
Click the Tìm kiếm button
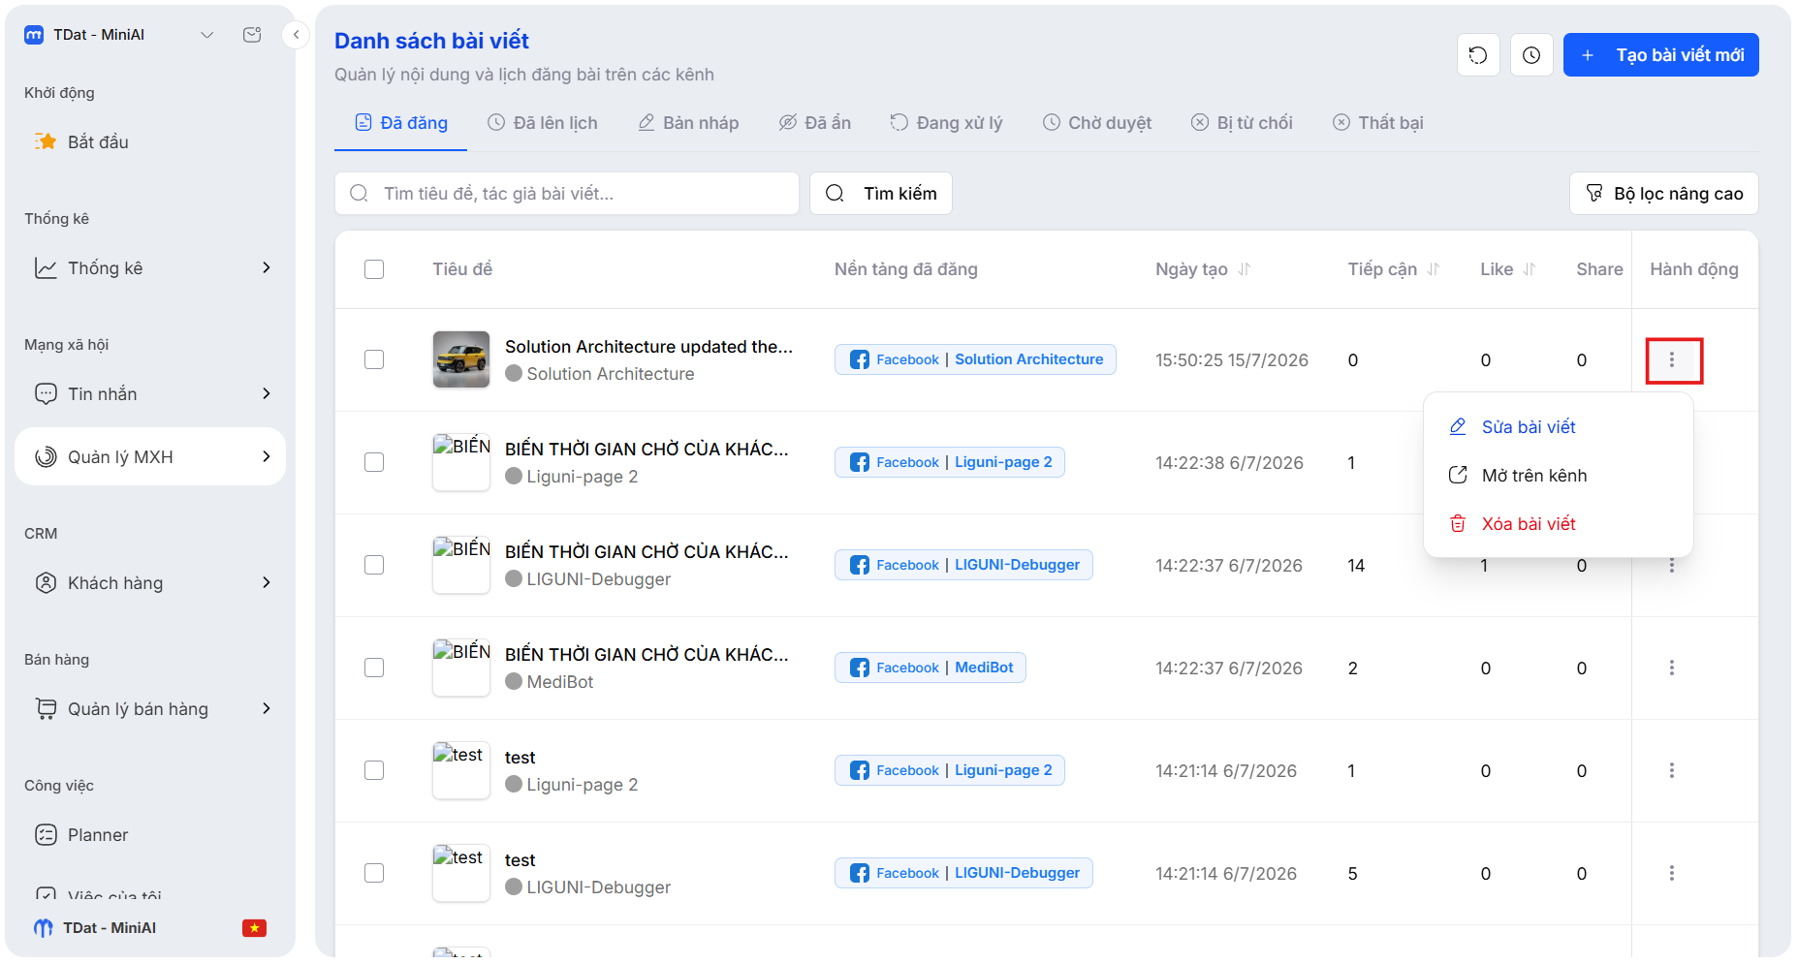[x=881, y=194]
